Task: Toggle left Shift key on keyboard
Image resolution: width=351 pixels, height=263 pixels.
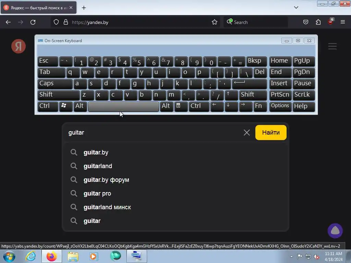Action: pyautogui.click(x=59, y=95)
